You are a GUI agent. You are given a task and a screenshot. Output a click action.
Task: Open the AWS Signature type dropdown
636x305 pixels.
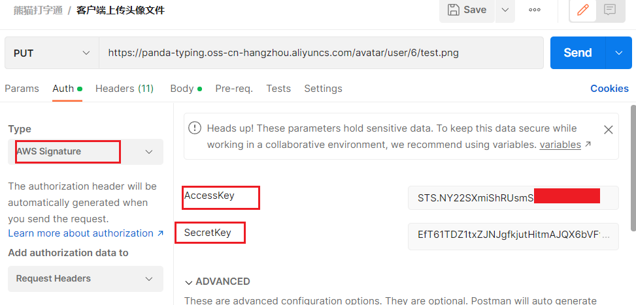pyautogui.click(x=85, y=152)
